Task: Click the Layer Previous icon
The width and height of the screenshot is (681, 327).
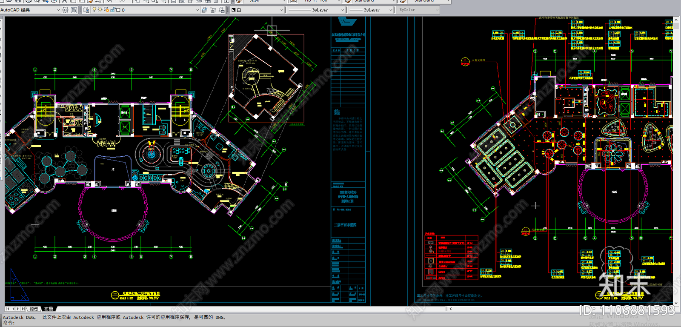Action: click(x=213, y=10)
